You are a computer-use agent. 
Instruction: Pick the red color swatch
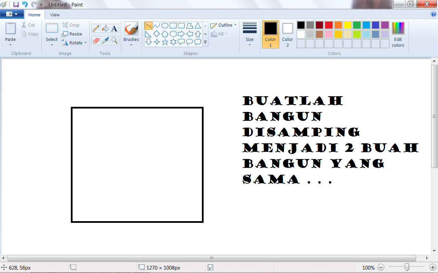[328, 25]
